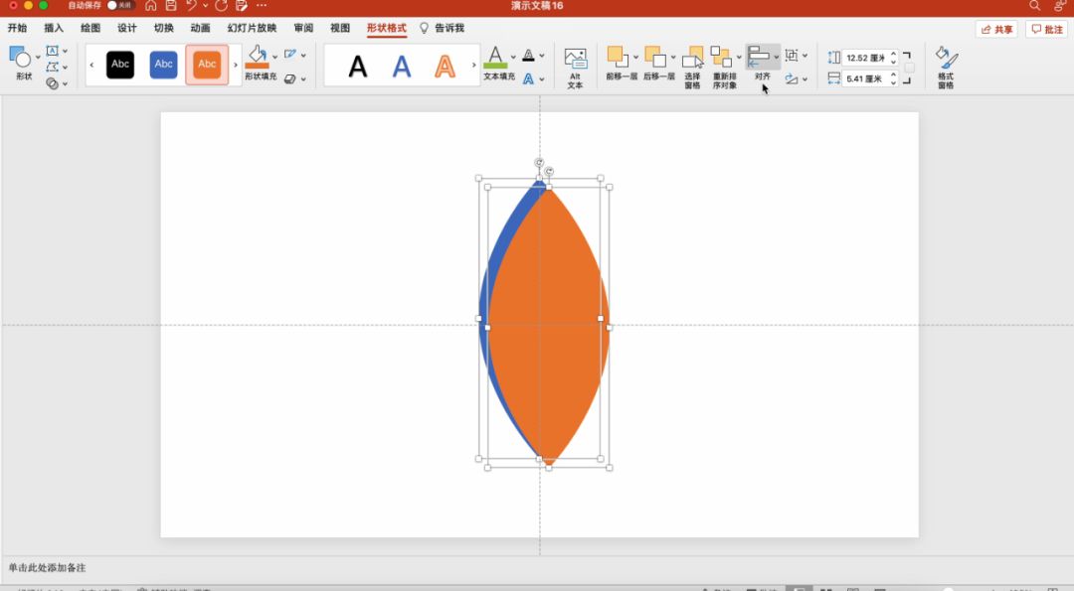
Task: Click the 批注 comments button
Action: (1047, 30)
